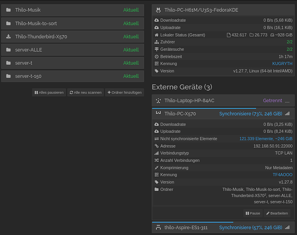Click the identicon of Thilo-PC-X570 device

coord(158,113)
